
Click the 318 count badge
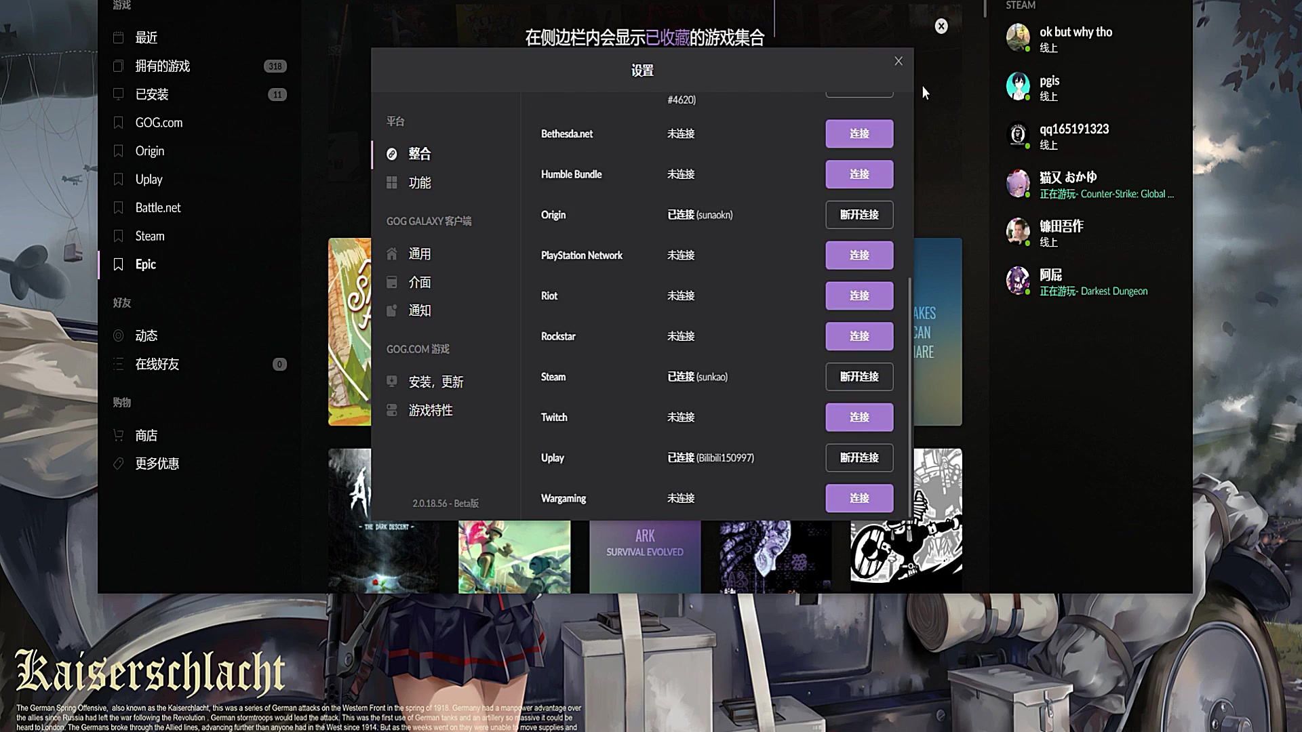coord(275,66)
